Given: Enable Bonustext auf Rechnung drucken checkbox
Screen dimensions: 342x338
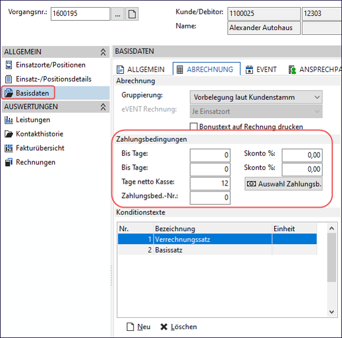Looking at the screenshot, I should click(x=194, y=126).
